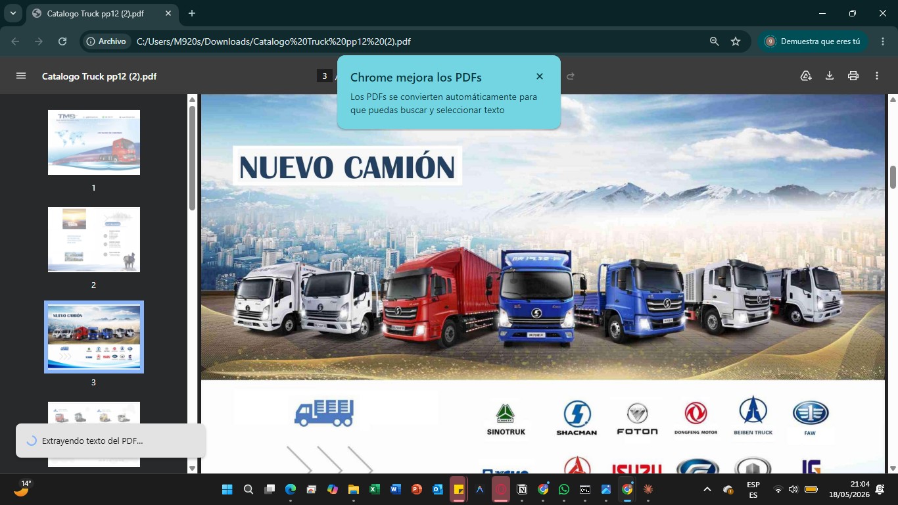Open the notifications bell in taskbar
The height and width of the screenshot is (505, 898).
[x=880, y=489]
